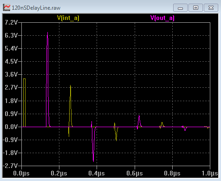Minimize the 120nSDelayLine.raw window

180,8
